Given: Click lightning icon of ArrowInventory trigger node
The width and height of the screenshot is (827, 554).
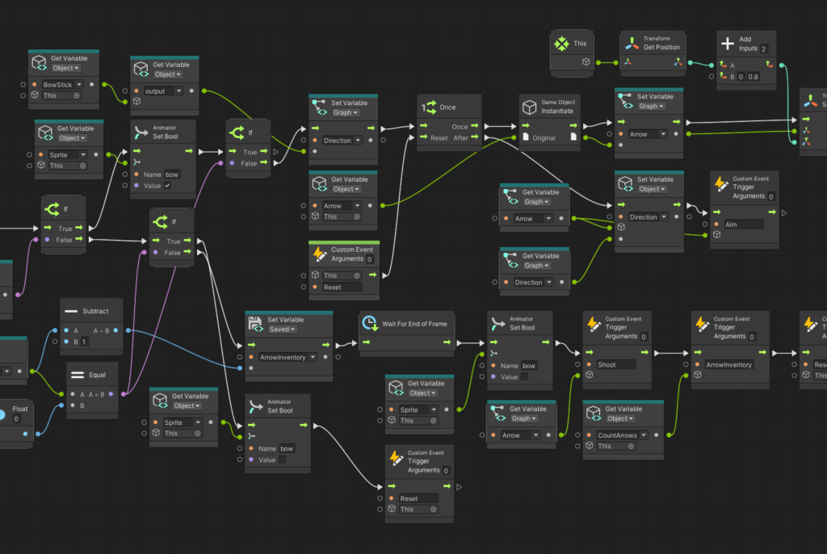Looking at the screenshot, I should [x=702, y=324].
